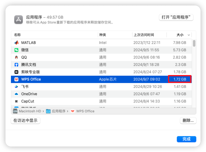Viewport: 206px width, 152px height.
Task: Click the 2.3 GB size cell
Action: click(180, 65)
